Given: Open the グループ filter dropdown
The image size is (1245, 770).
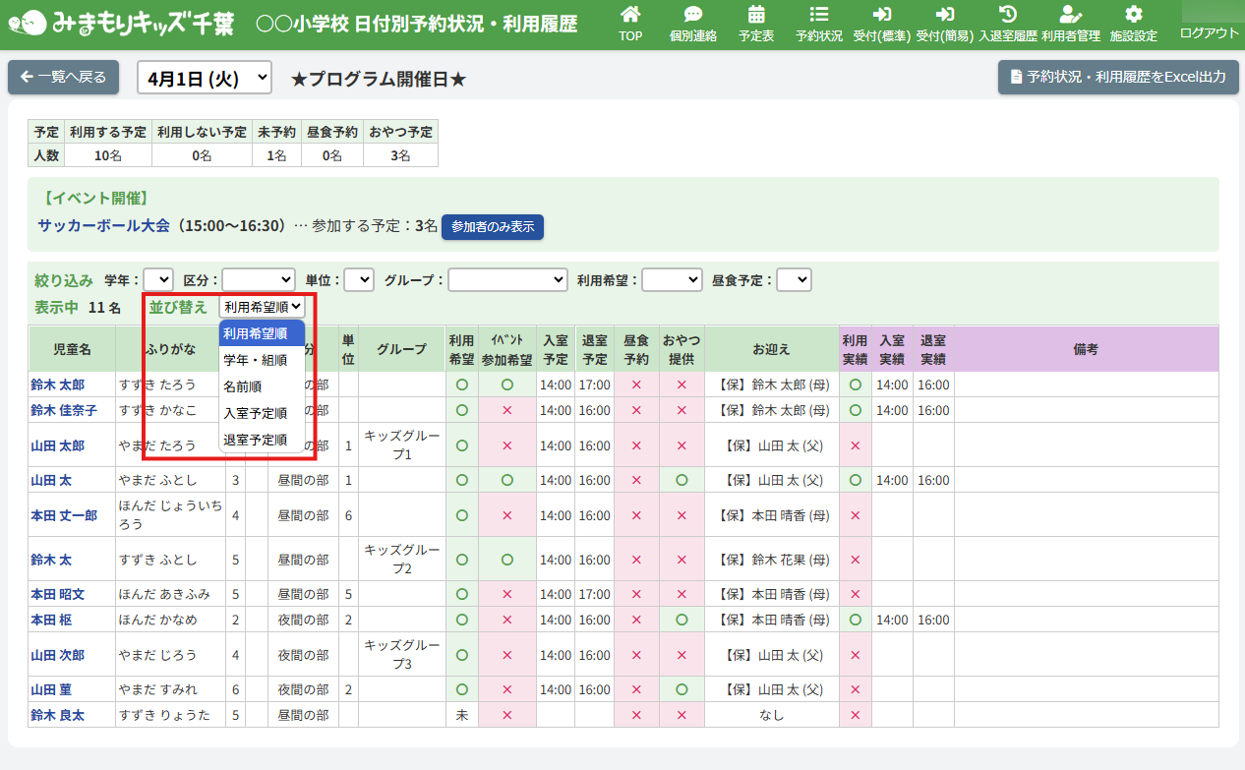Looking at the screenshot, I should point(507,280).
